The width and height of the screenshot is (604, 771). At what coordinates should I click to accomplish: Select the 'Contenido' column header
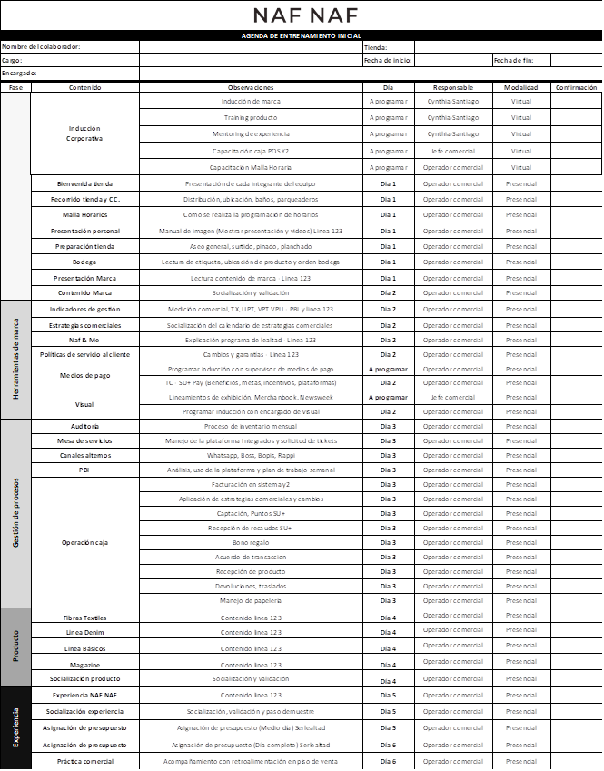pos(85,87)
